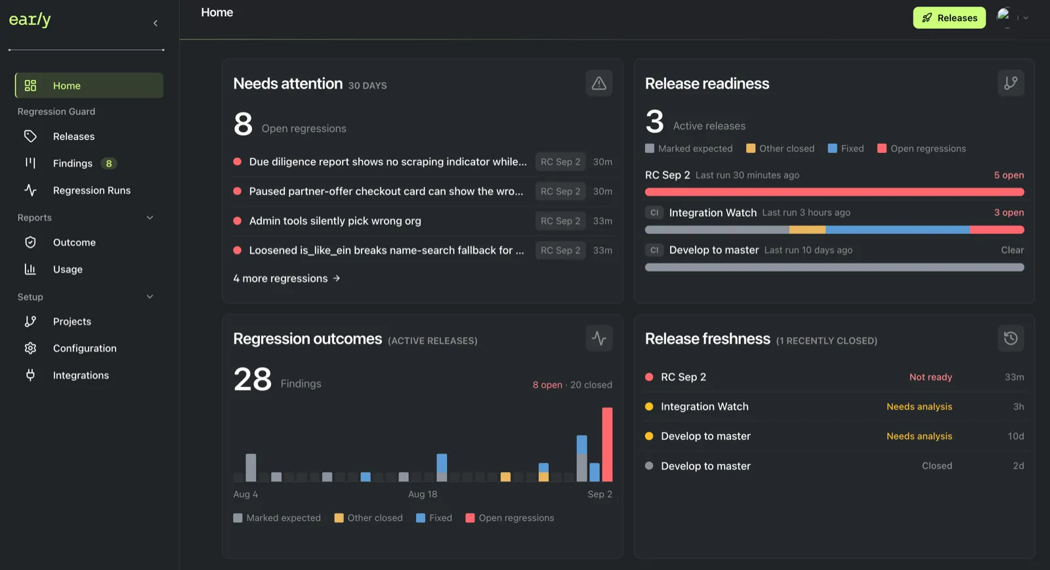Click the Home grid icon
The width and height of the screenshot is (1050, 570).
[x=30, y=85]
